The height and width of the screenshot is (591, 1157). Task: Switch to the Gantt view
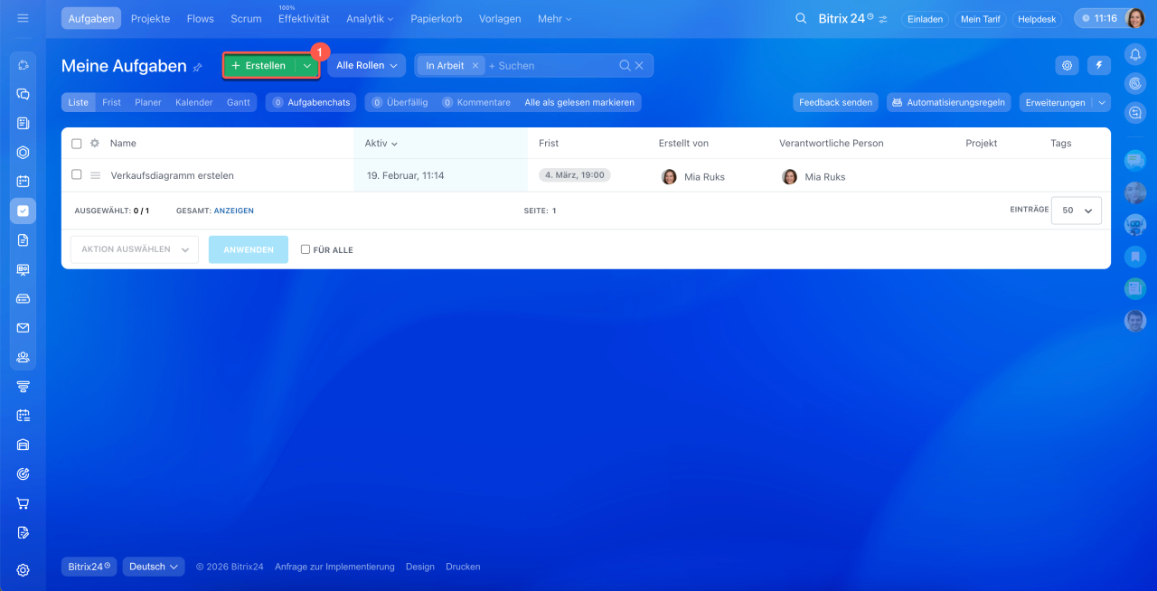click(x=239, y=102)
